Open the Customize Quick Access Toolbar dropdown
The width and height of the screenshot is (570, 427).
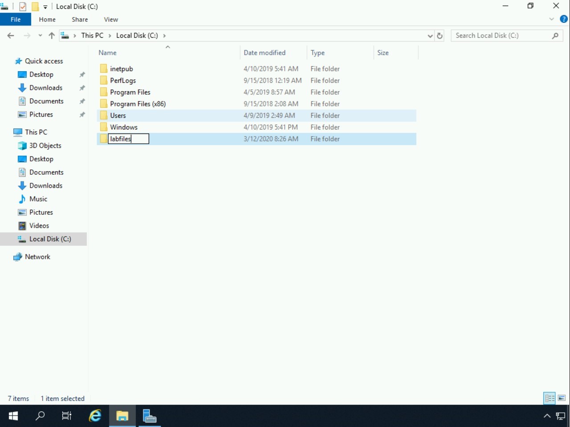click(x=45, y=7)
